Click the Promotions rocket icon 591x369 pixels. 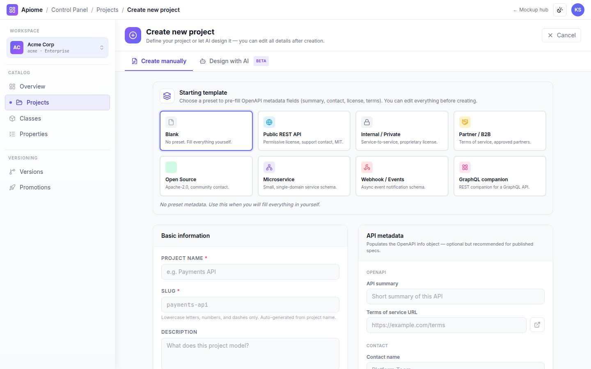[12, 187]
